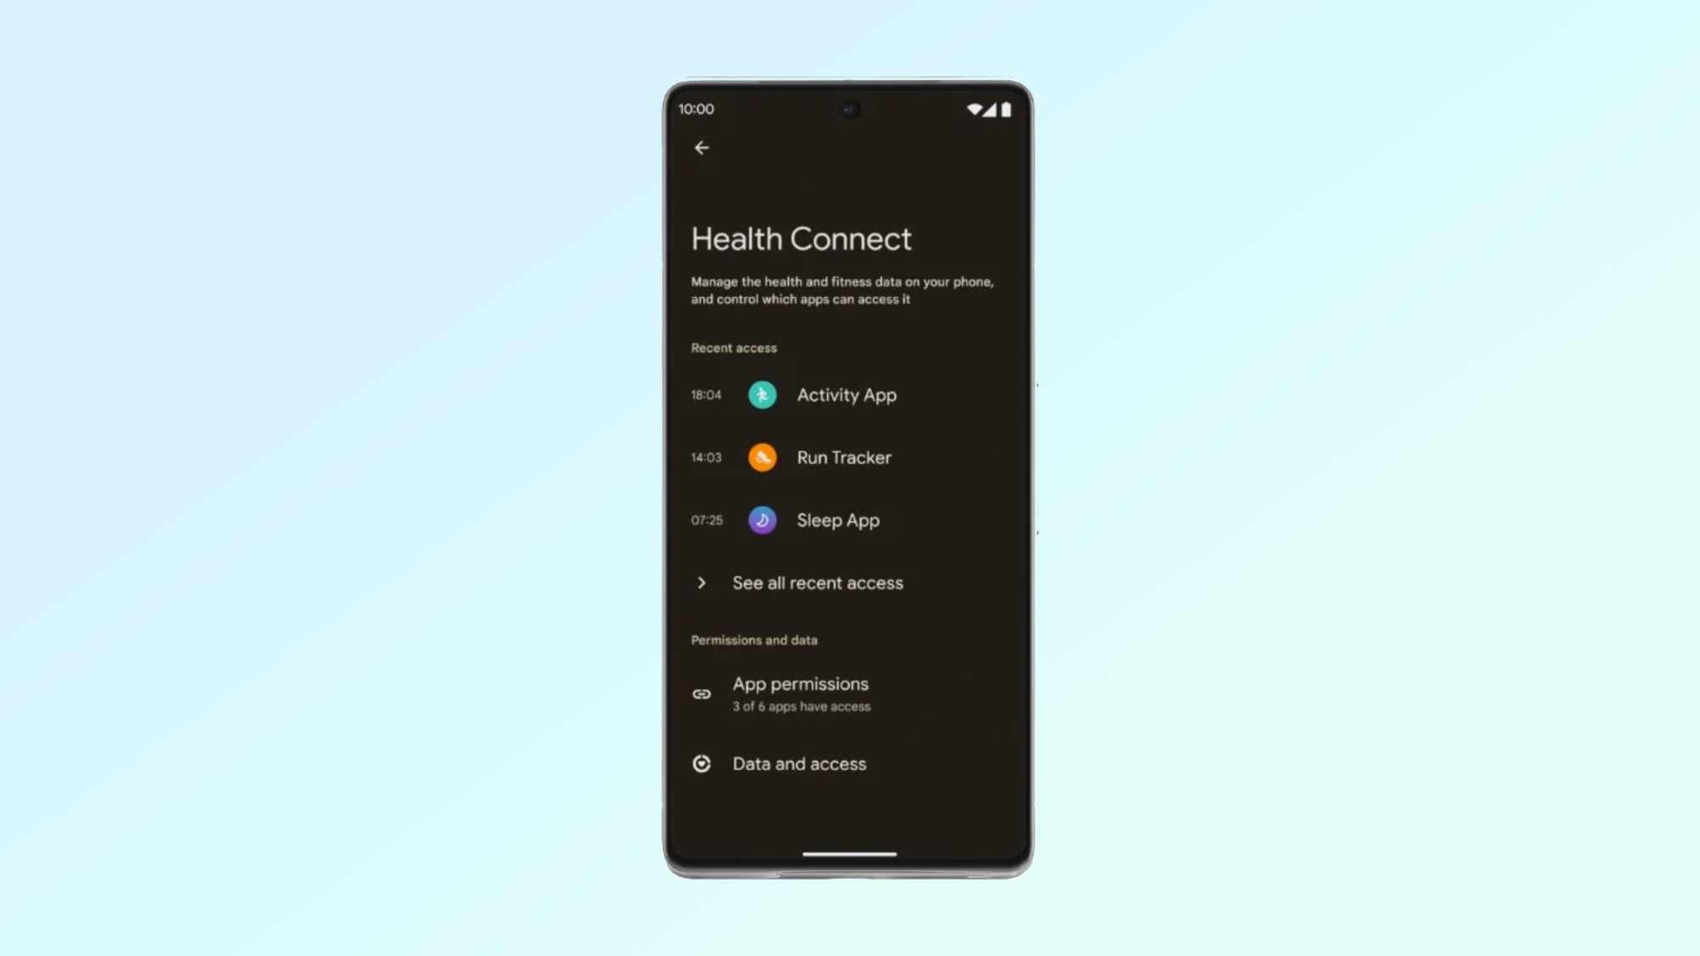Check battery status icon
1700x956 pixels.
click(x=1006, y=109)
